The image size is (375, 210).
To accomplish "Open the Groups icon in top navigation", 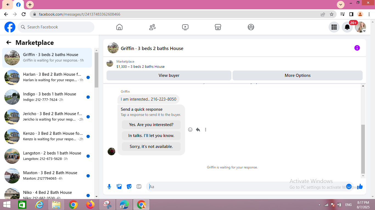I will click(251, 27).
